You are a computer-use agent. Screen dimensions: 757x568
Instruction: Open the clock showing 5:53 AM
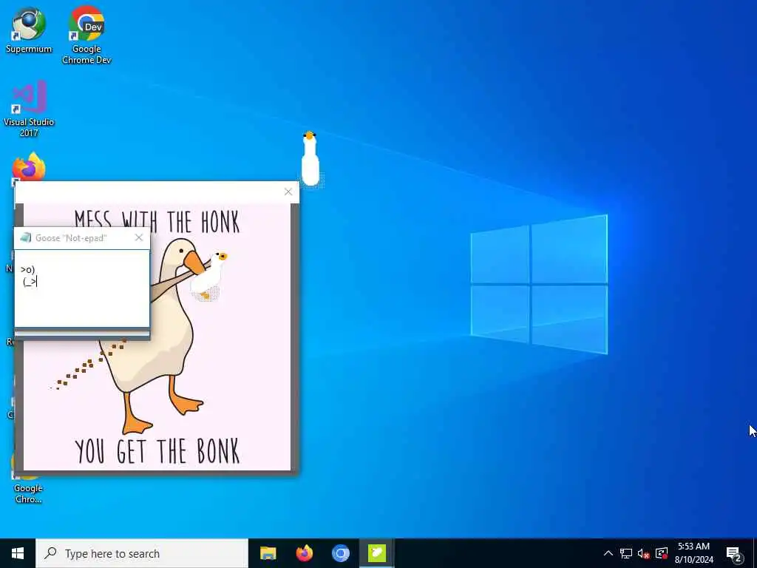(x=693, y=553)
